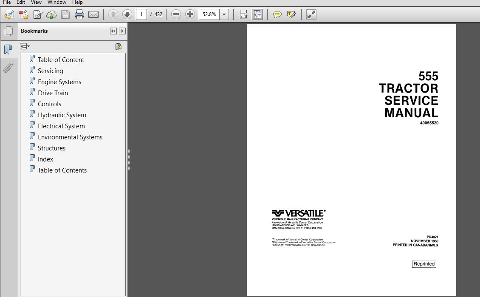Open the Page Thumbnails panel
480x297 pixels.
8,31
